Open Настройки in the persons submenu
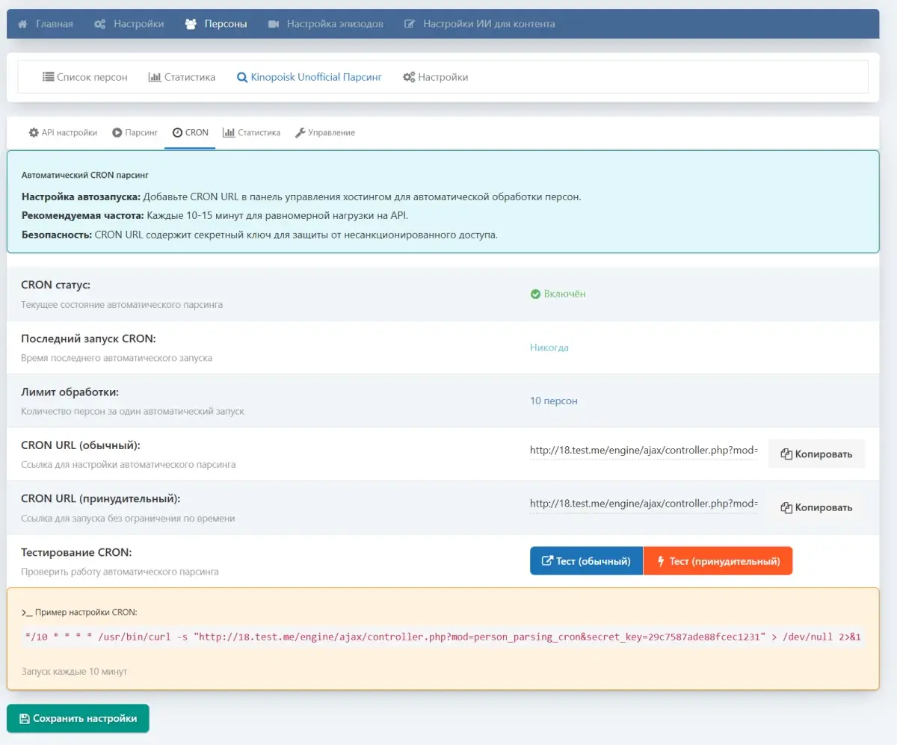This screenshot has width=897, height=745. pyautogui.click(x=435, y=77)
